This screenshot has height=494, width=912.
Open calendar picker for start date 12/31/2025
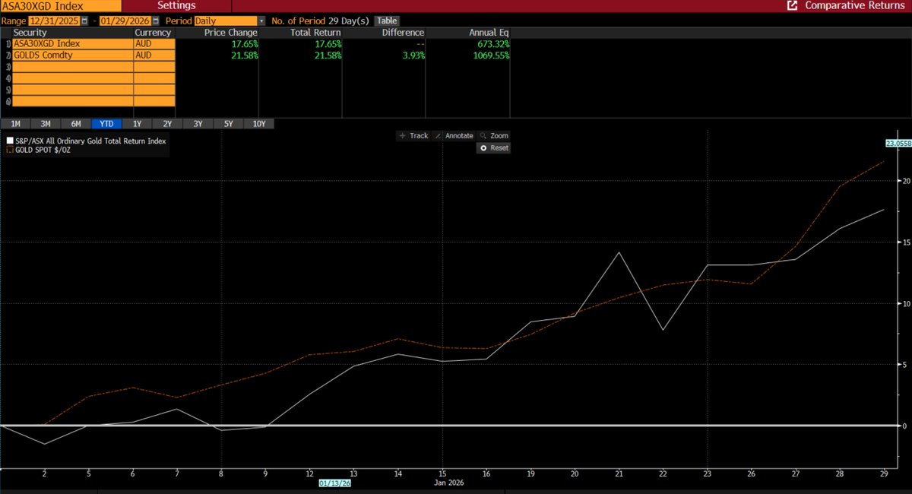pos(84,21)
